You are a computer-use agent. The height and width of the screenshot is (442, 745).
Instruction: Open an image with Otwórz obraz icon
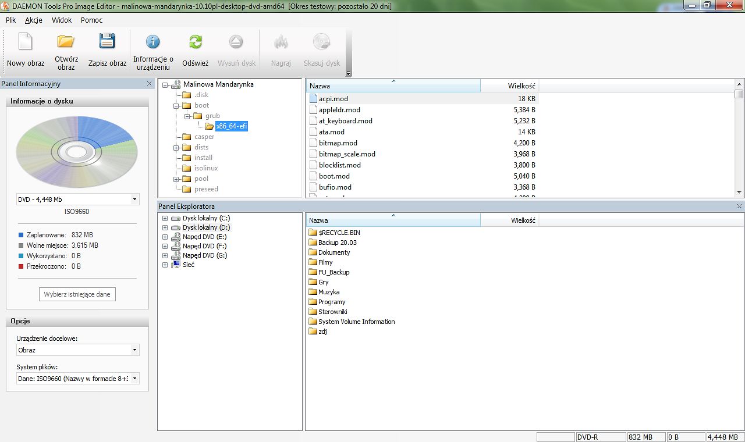pos(66,41)
